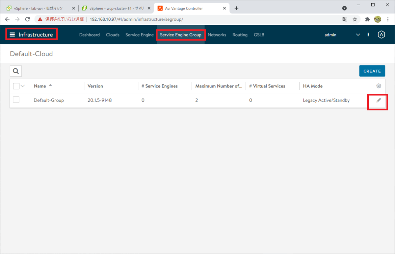395x254 pixels.
Task: Check the select-all checkbox in the table header
Action: 16,86
